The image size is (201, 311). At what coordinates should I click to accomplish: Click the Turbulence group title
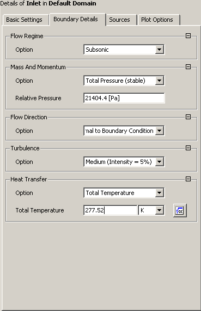[25, 148]
